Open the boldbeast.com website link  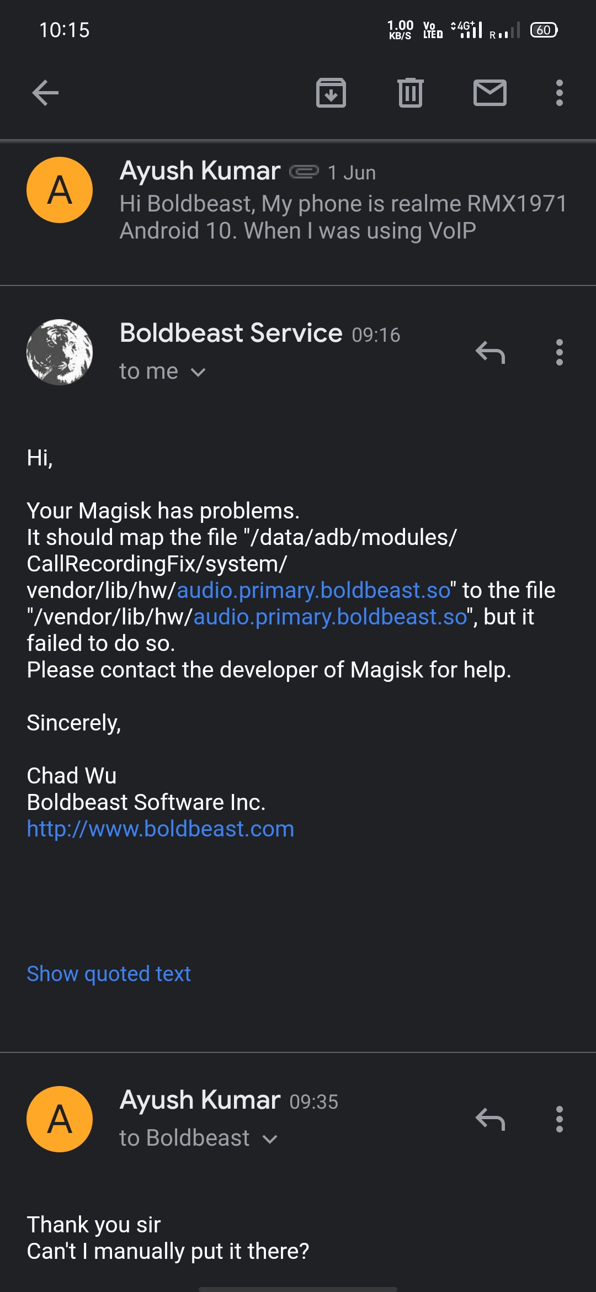160,828
